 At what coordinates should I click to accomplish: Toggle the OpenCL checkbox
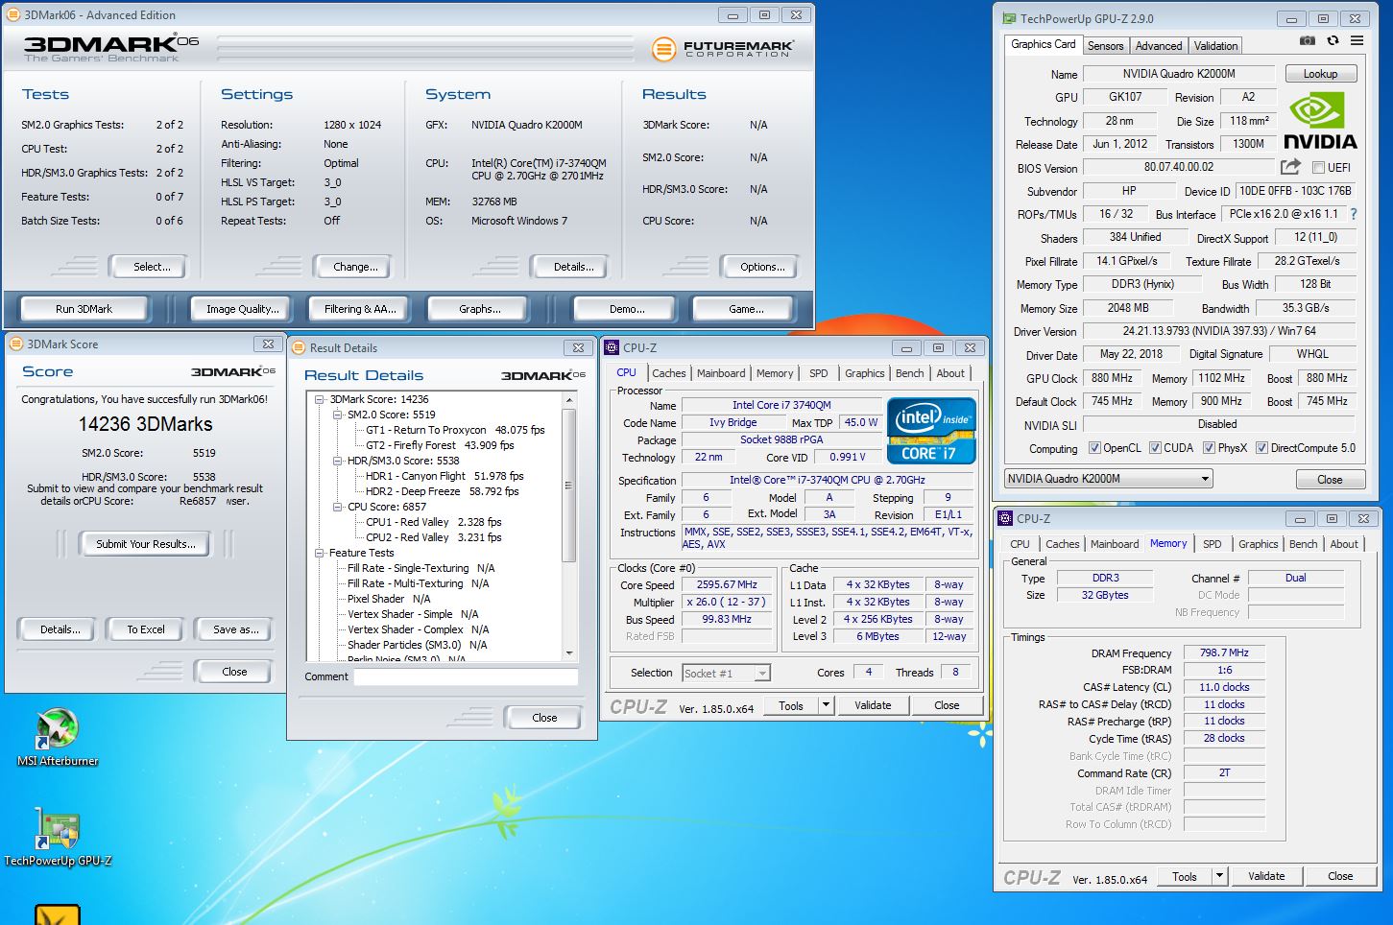coord(1094,448)
